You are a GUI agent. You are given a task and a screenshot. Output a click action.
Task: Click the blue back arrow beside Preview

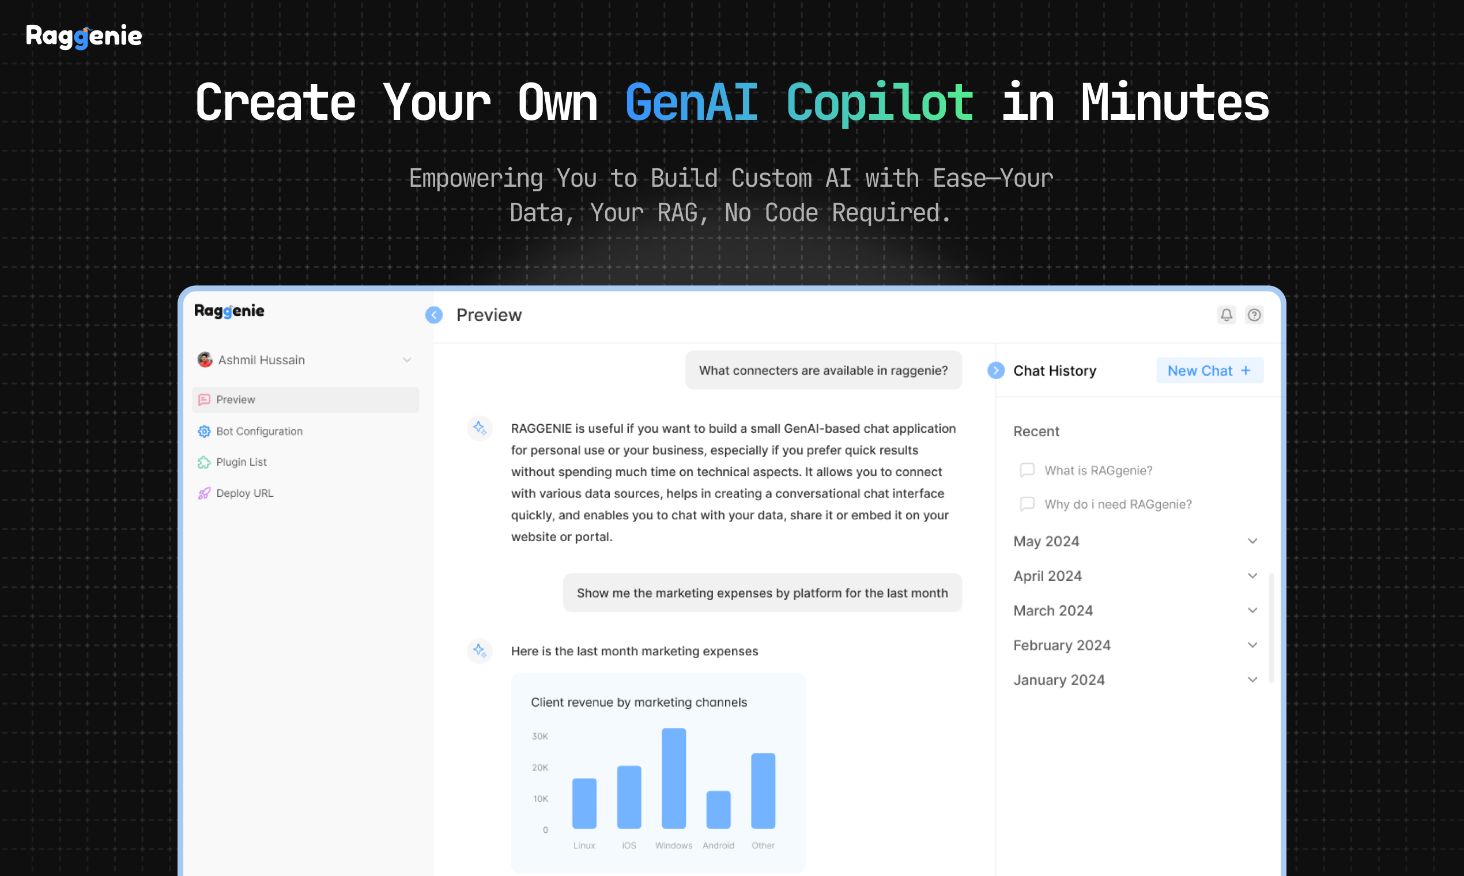(x=434, y=315)
